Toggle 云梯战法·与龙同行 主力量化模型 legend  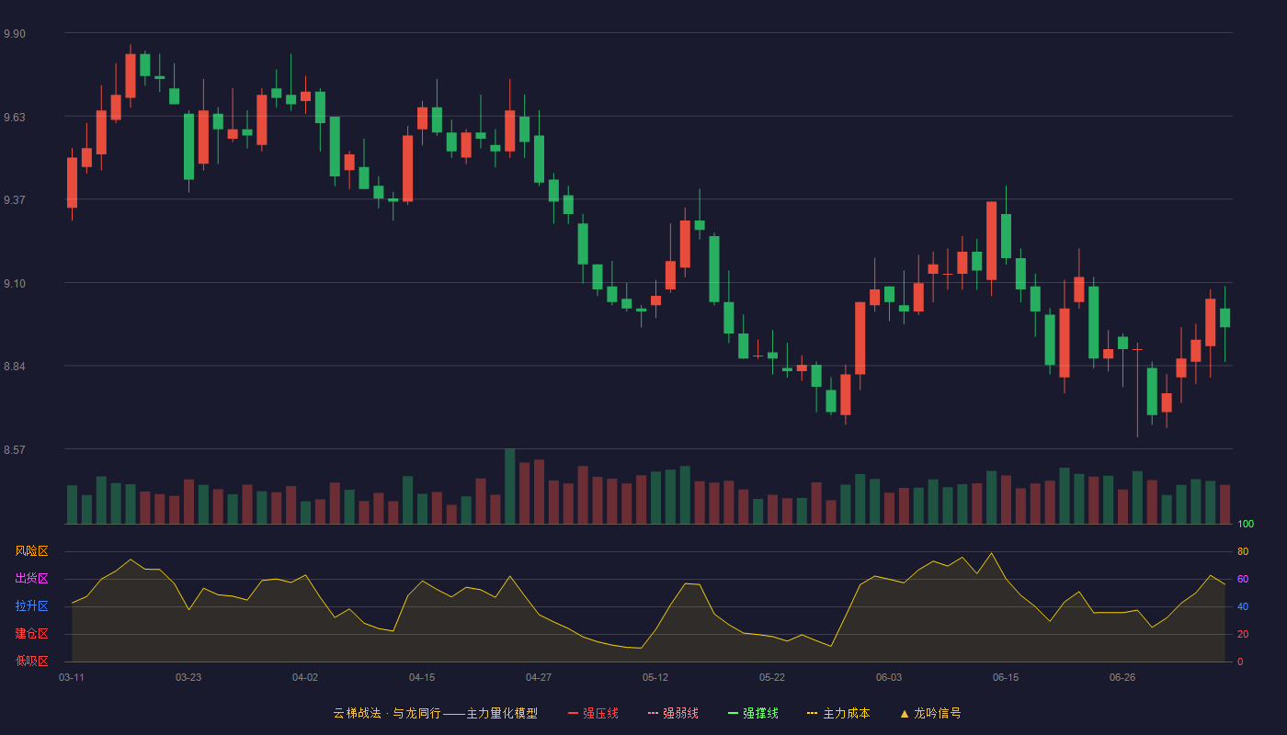point(436,713)
